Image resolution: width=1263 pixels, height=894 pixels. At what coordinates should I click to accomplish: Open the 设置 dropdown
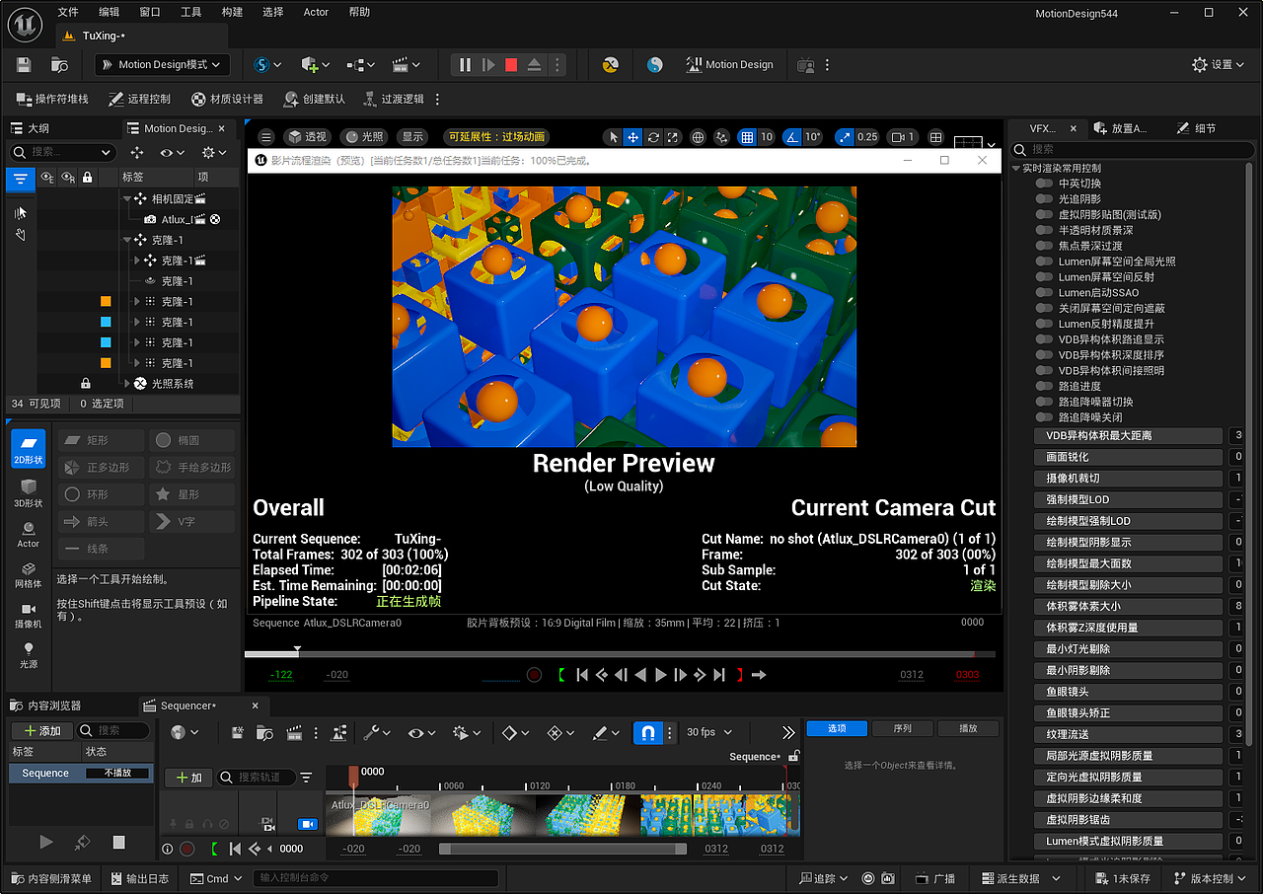[x=1219, y=65]
